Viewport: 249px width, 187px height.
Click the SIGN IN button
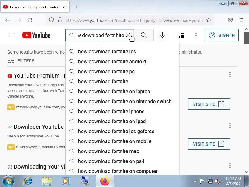pos(222,35)
